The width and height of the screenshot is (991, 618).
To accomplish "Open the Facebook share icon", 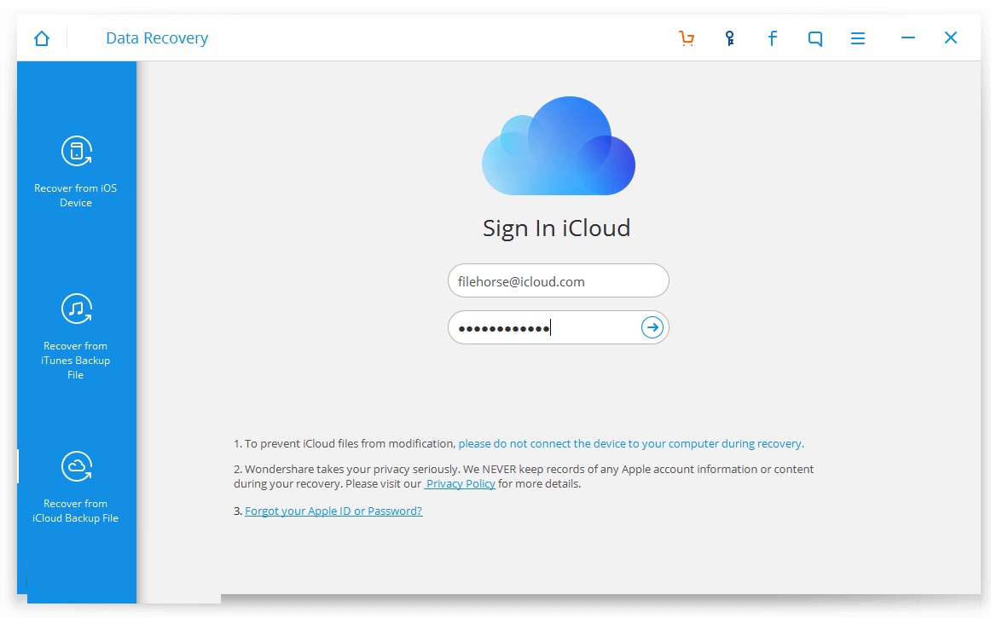I will 773,38.
